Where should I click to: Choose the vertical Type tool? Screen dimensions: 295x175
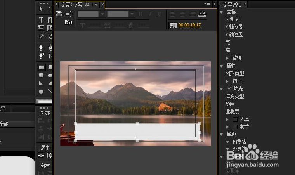[50, 20]
